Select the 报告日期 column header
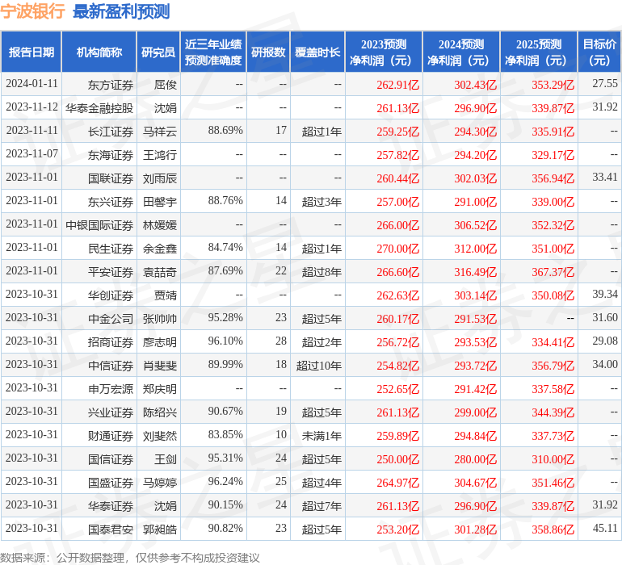 click(32, 52)
